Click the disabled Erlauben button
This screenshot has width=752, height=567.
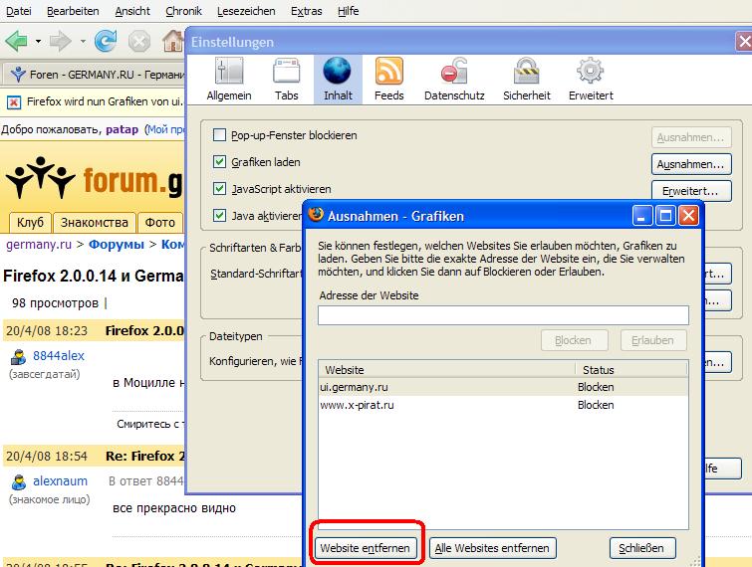click(653, 340)
